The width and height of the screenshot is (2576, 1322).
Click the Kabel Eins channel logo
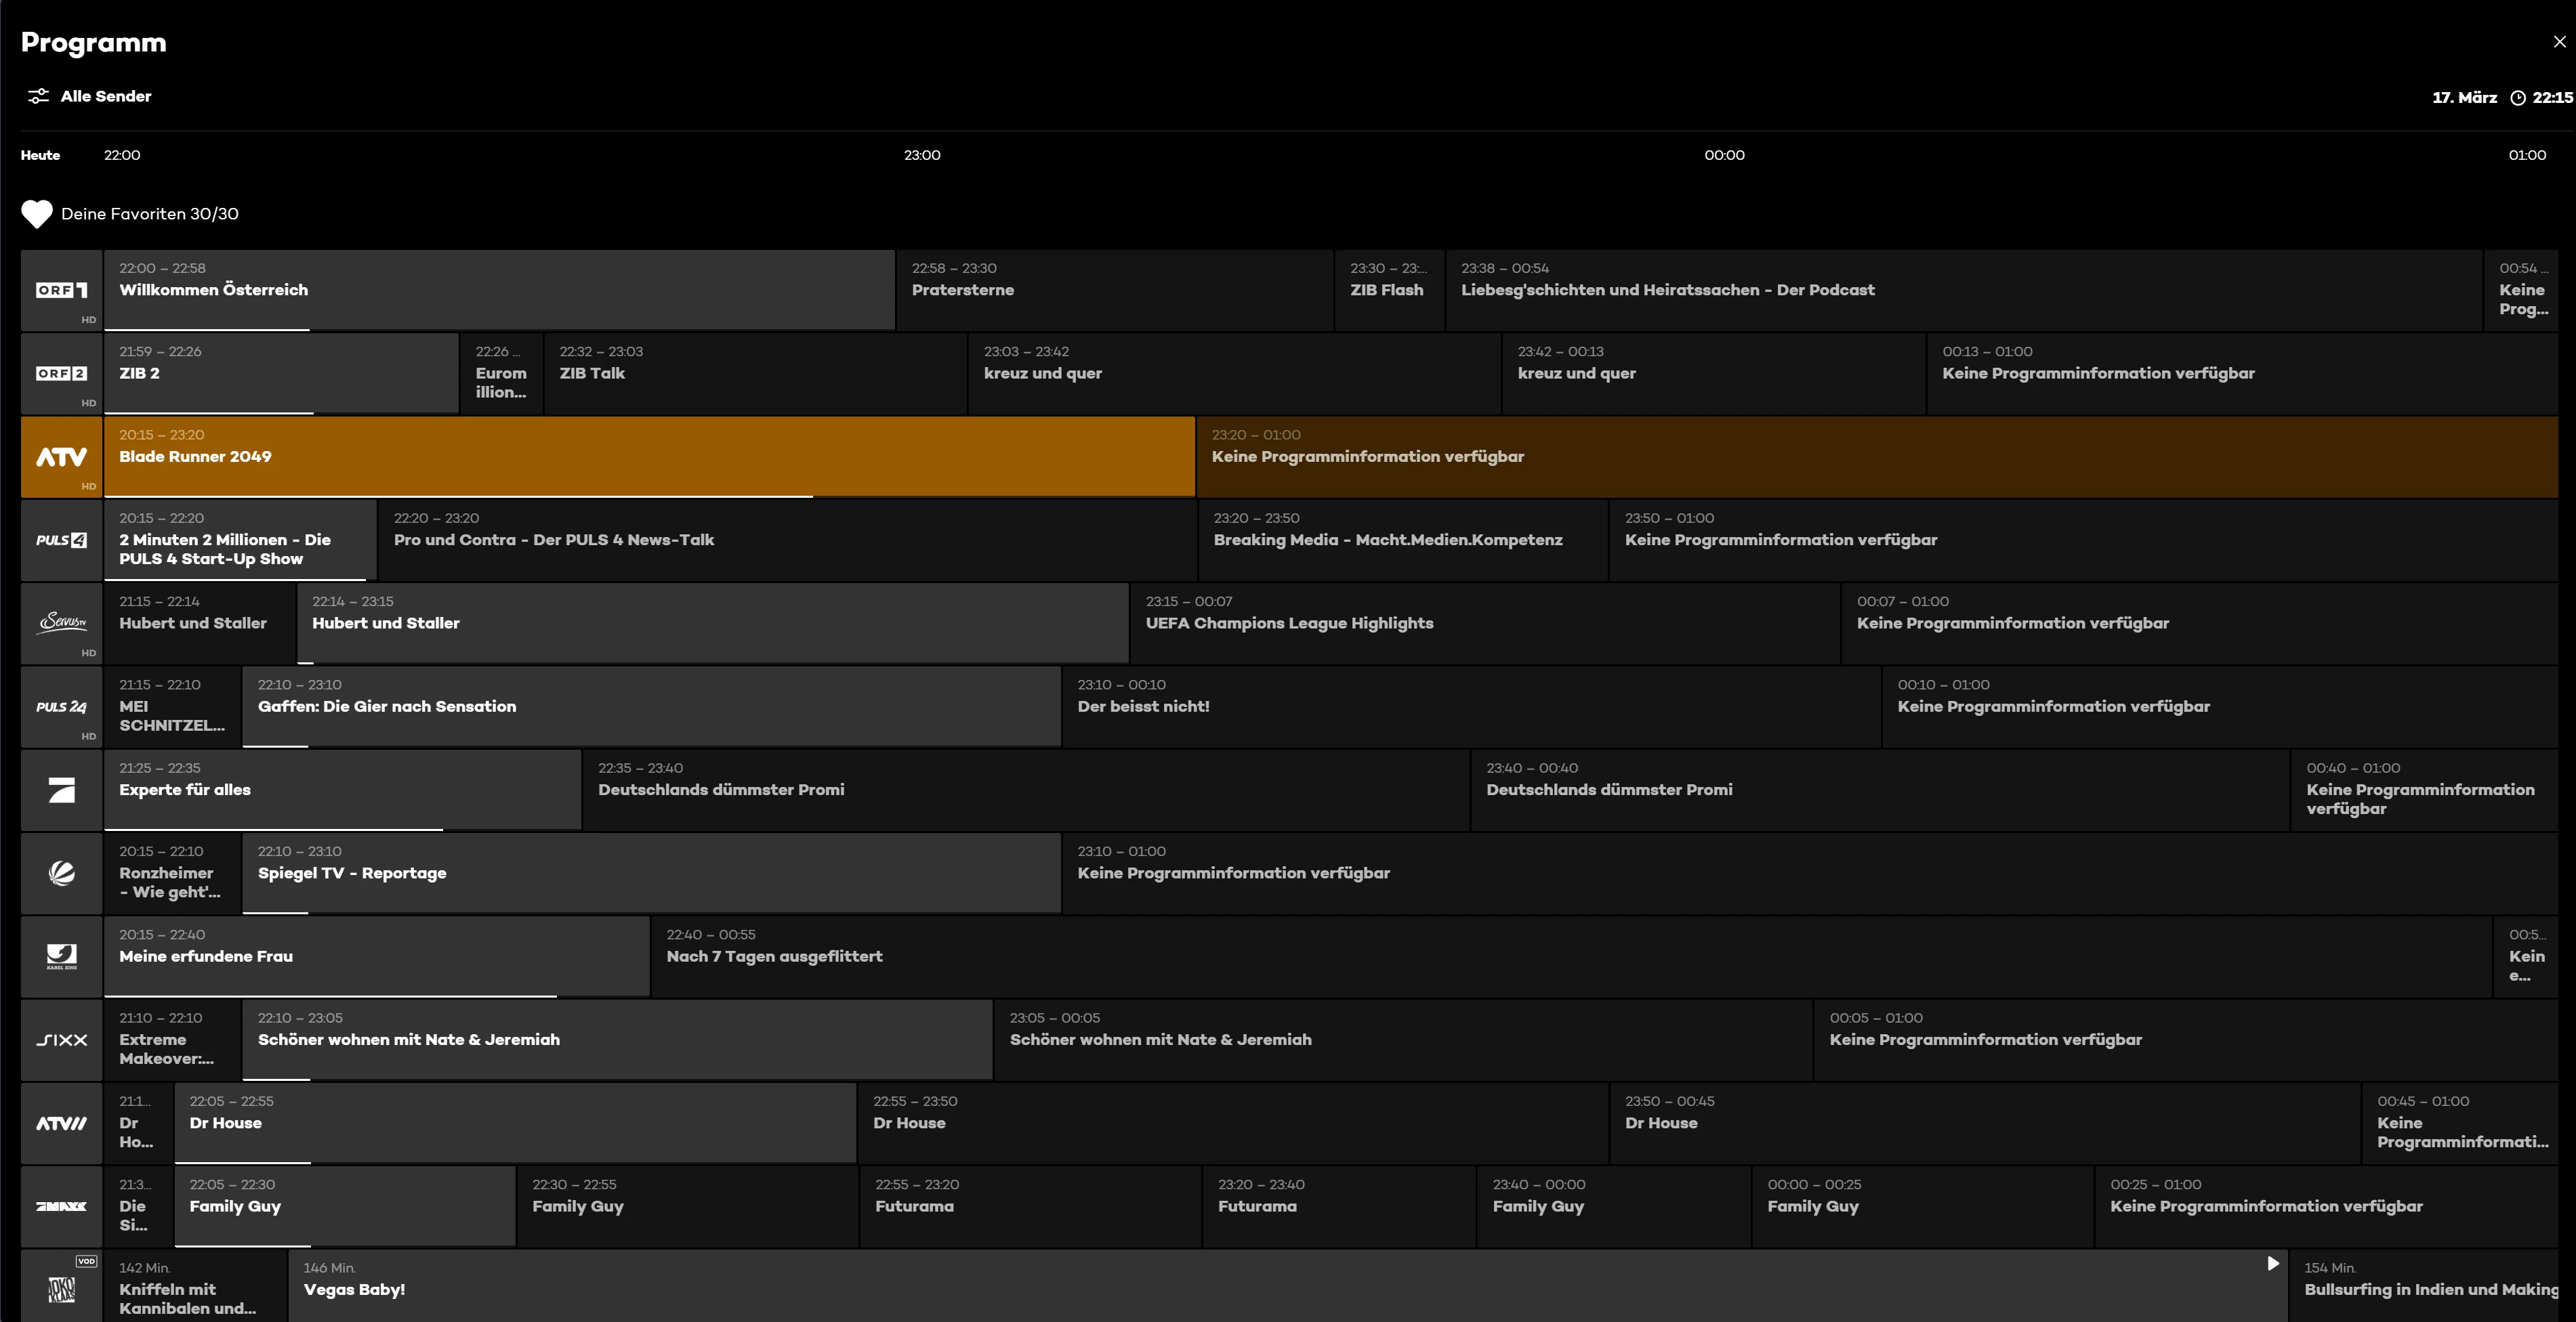[x=61, y=956]
